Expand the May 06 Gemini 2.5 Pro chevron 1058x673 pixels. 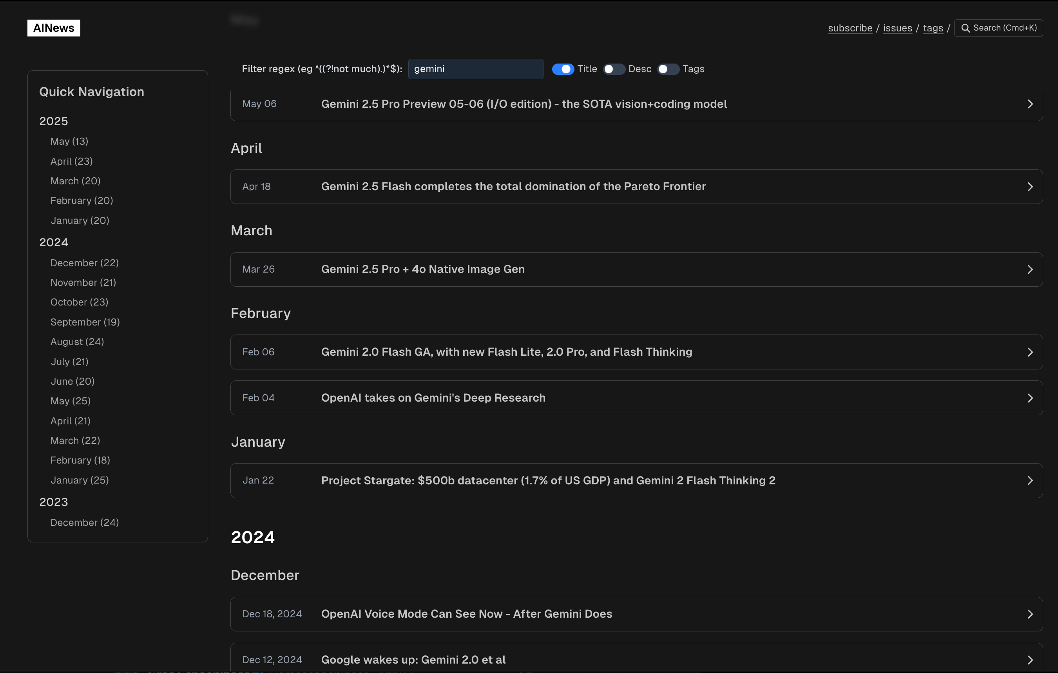click(x=1030, y=104)
